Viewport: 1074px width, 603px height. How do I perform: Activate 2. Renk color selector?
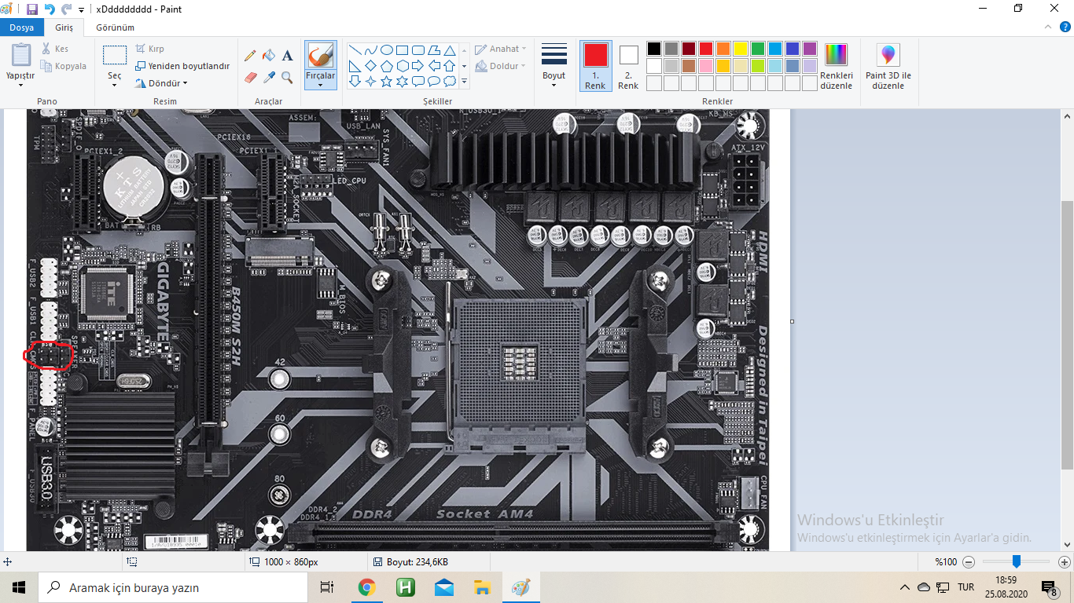628,65
